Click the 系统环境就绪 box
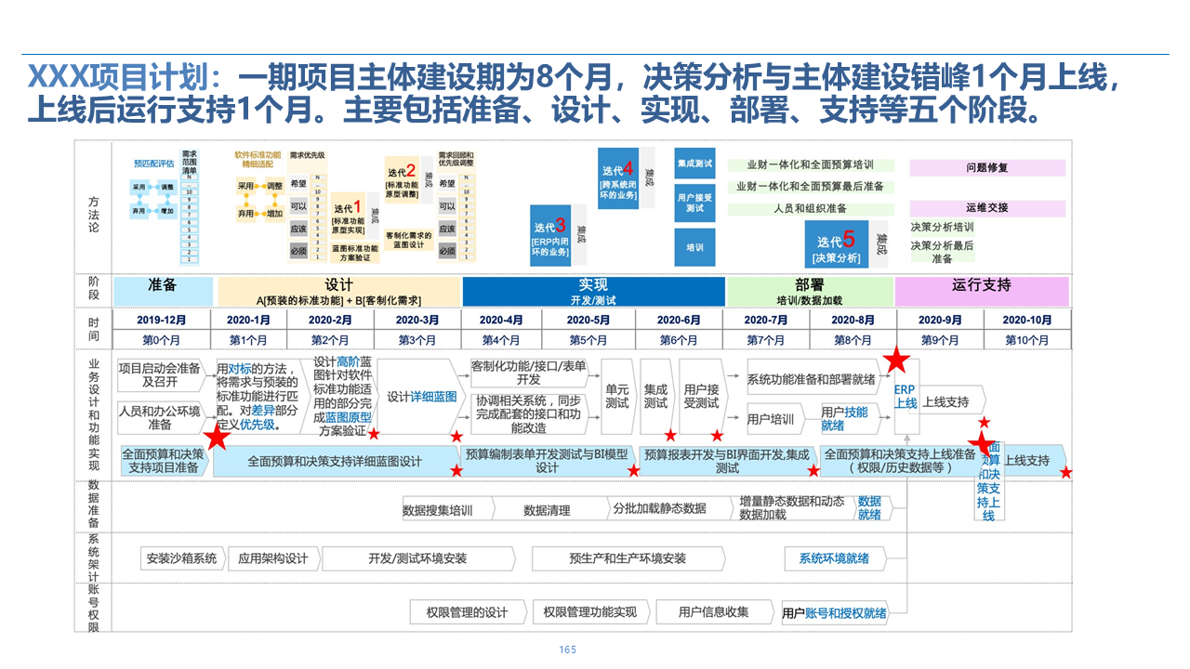This screenshot has width=1190, height=669. (x=835, y=558)
